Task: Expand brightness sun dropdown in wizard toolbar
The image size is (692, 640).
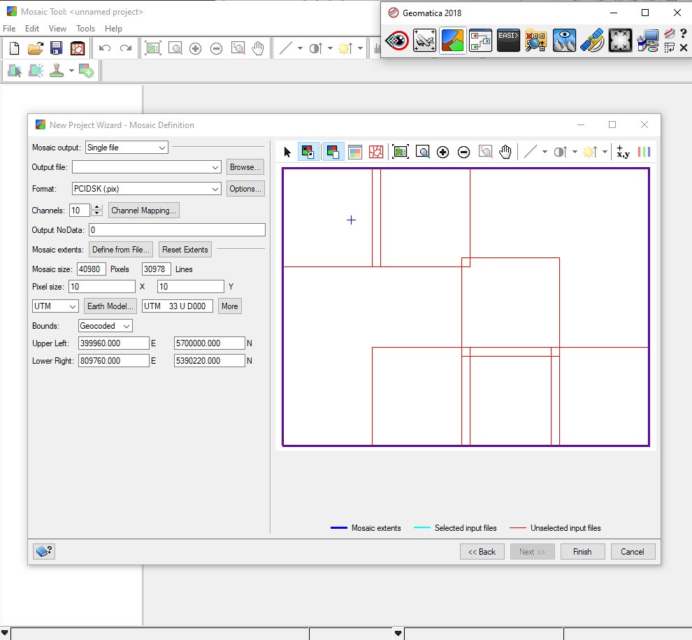Action: click(x=605, y=152)
